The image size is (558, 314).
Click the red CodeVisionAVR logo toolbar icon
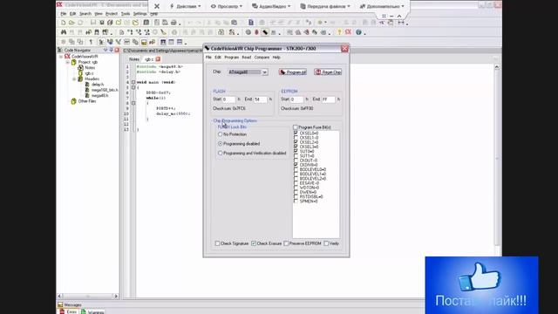click(348, 32)
